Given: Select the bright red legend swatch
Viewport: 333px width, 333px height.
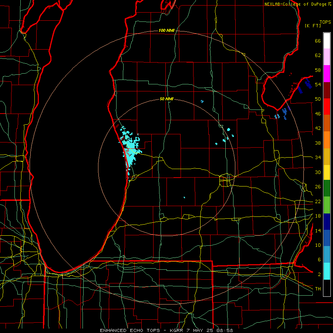Looking at the screenshot, I should click(x=327, y=107).
